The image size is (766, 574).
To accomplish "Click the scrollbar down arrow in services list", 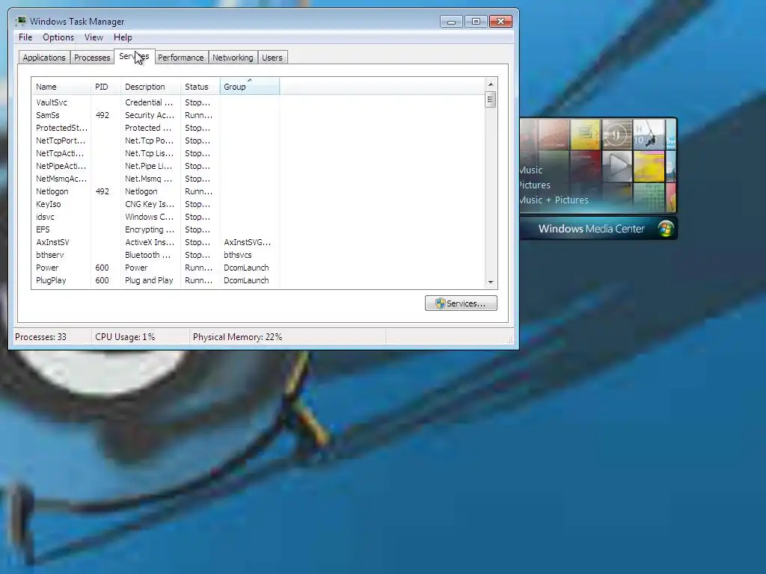I will point(491,282).
